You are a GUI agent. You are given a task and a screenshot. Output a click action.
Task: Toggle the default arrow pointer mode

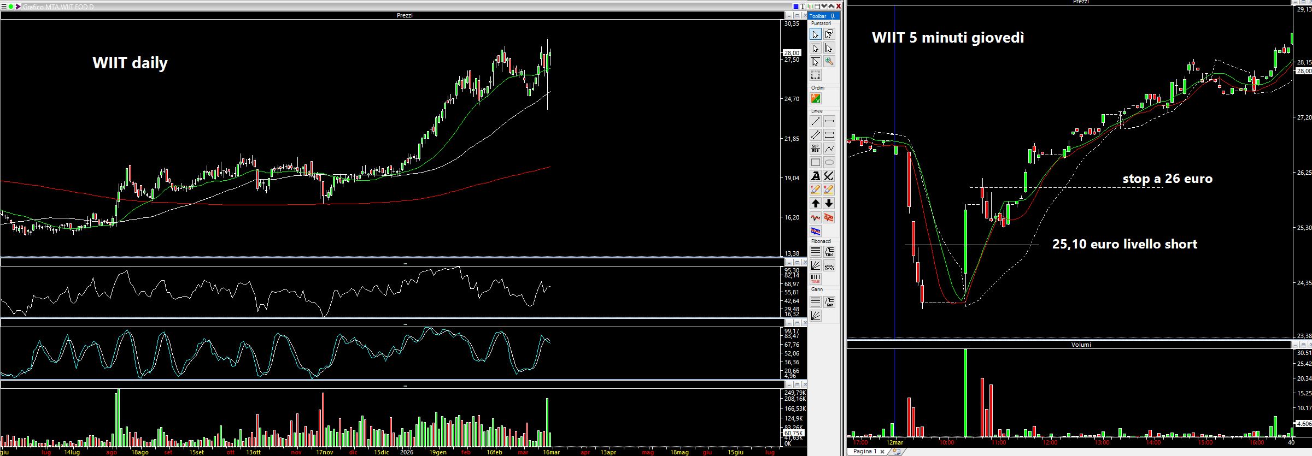tap(815, 34)
